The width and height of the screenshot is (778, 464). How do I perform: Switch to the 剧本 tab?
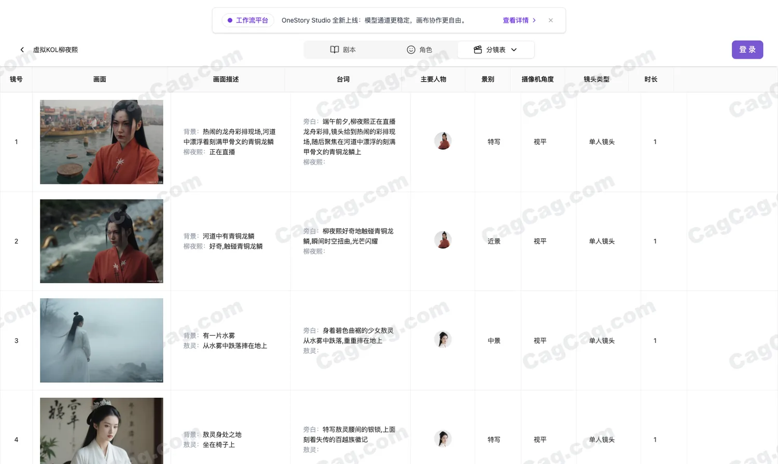click(x=343, y=50)
